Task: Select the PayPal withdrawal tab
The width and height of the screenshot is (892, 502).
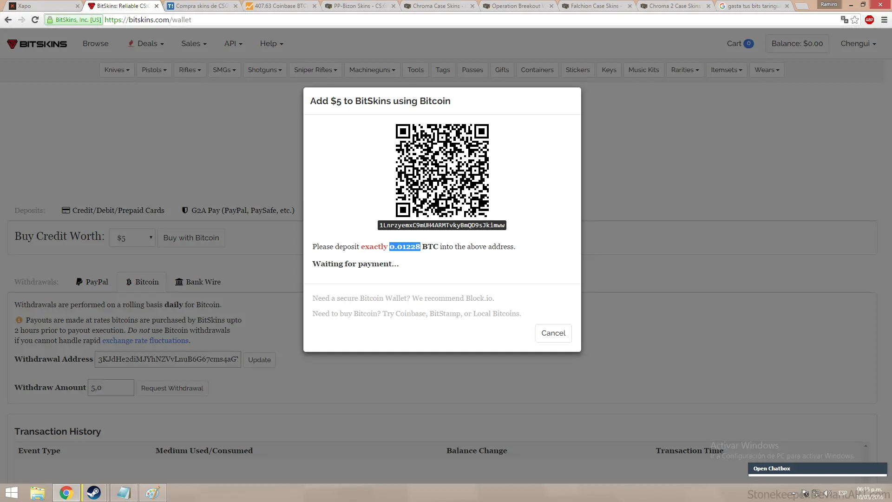Action: click(x=92, y=282)
